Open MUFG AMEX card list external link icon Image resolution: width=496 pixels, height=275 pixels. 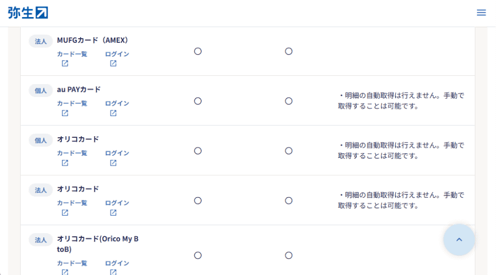click(65, 63)
